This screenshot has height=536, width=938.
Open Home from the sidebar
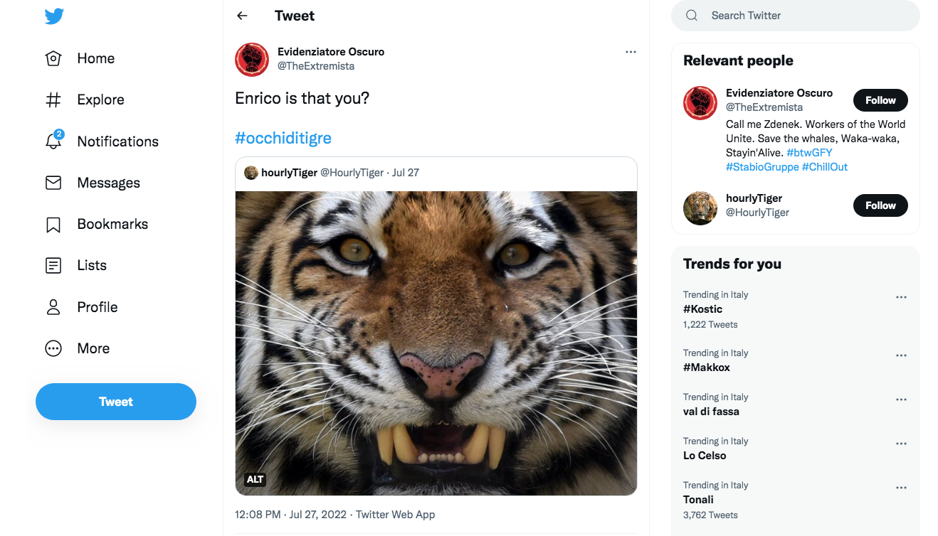coord(95,58)
